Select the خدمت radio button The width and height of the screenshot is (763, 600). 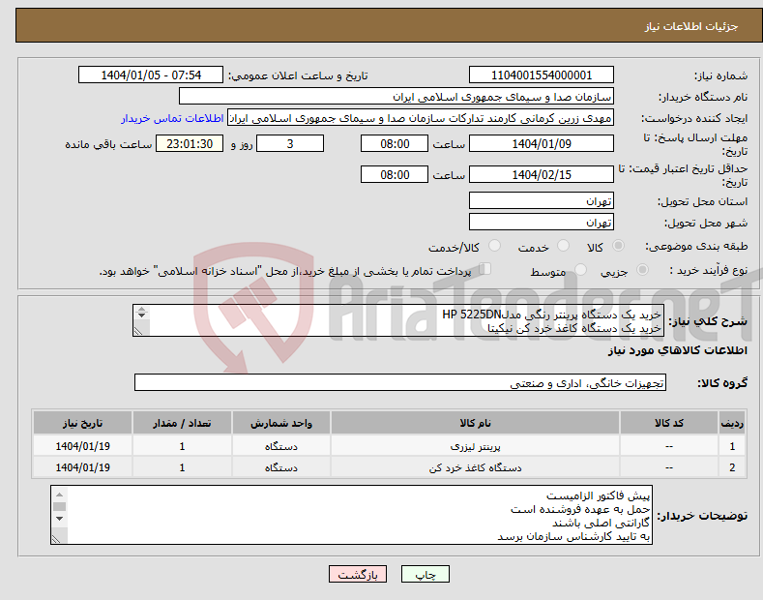point(563,246)
